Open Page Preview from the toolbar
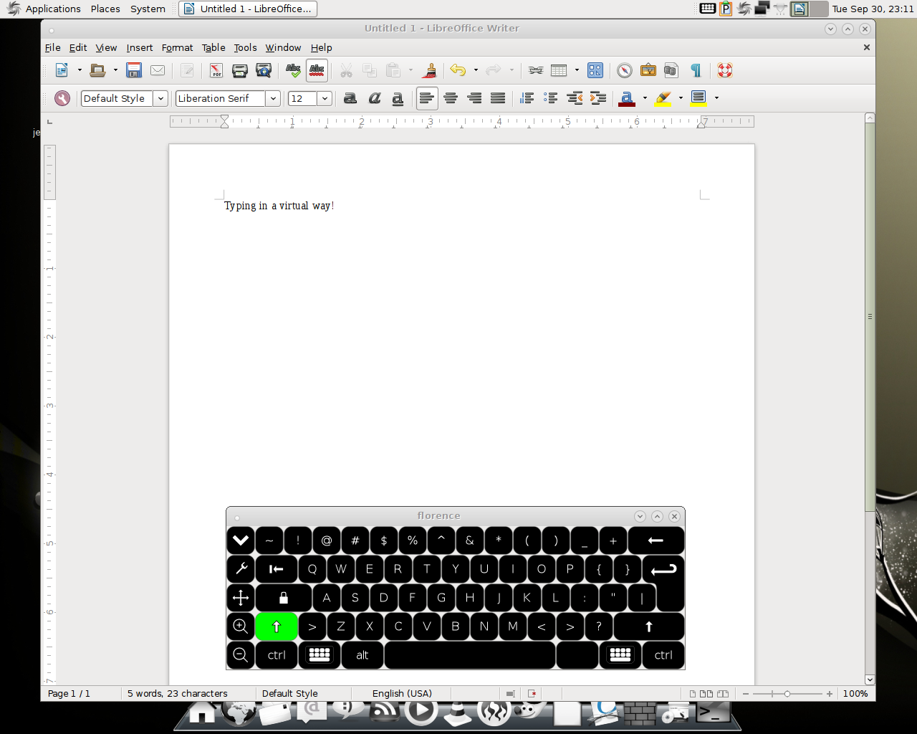 pyautogui.click(x=264, y=70)
